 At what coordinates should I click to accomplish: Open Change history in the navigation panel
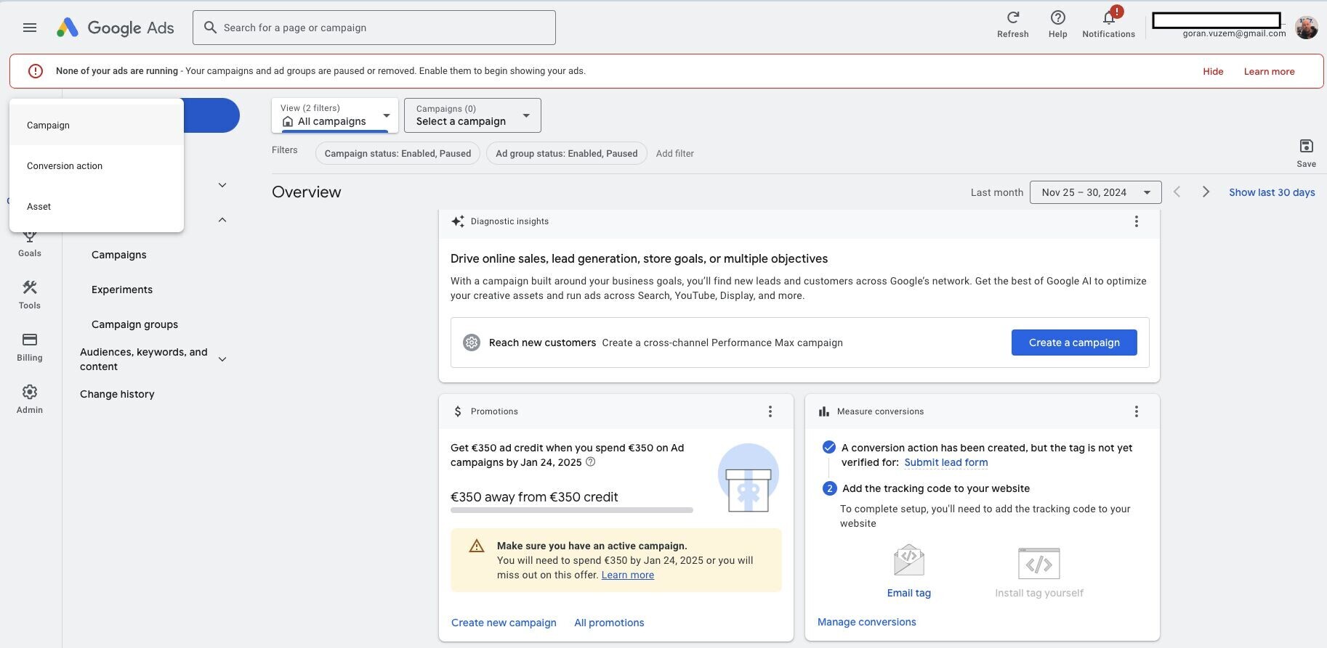click(x=117, y=394)
